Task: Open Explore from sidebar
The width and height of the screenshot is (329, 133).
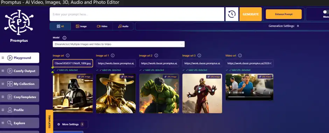Action: click(x=20, y=123)
